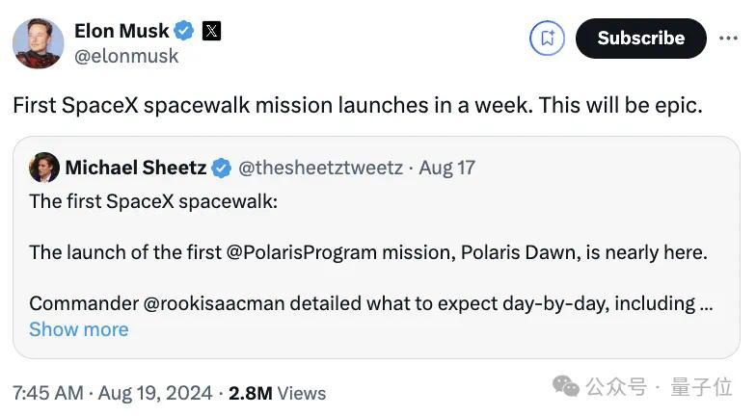Click the Elon Musk display name
This screenshot has height=416, width=756.
coord(121,31)
